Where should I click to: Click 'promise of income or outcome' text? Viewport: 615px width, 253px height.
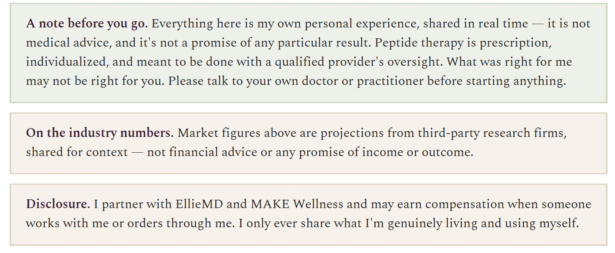(387, 152)
